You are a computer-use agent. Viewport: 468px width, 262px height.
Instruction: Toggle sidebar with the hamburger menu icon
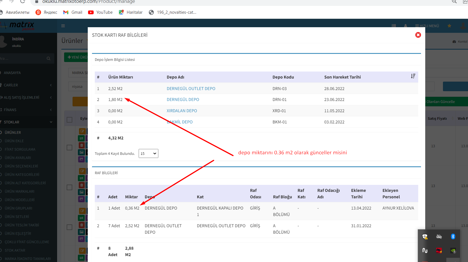click(63, 26)
